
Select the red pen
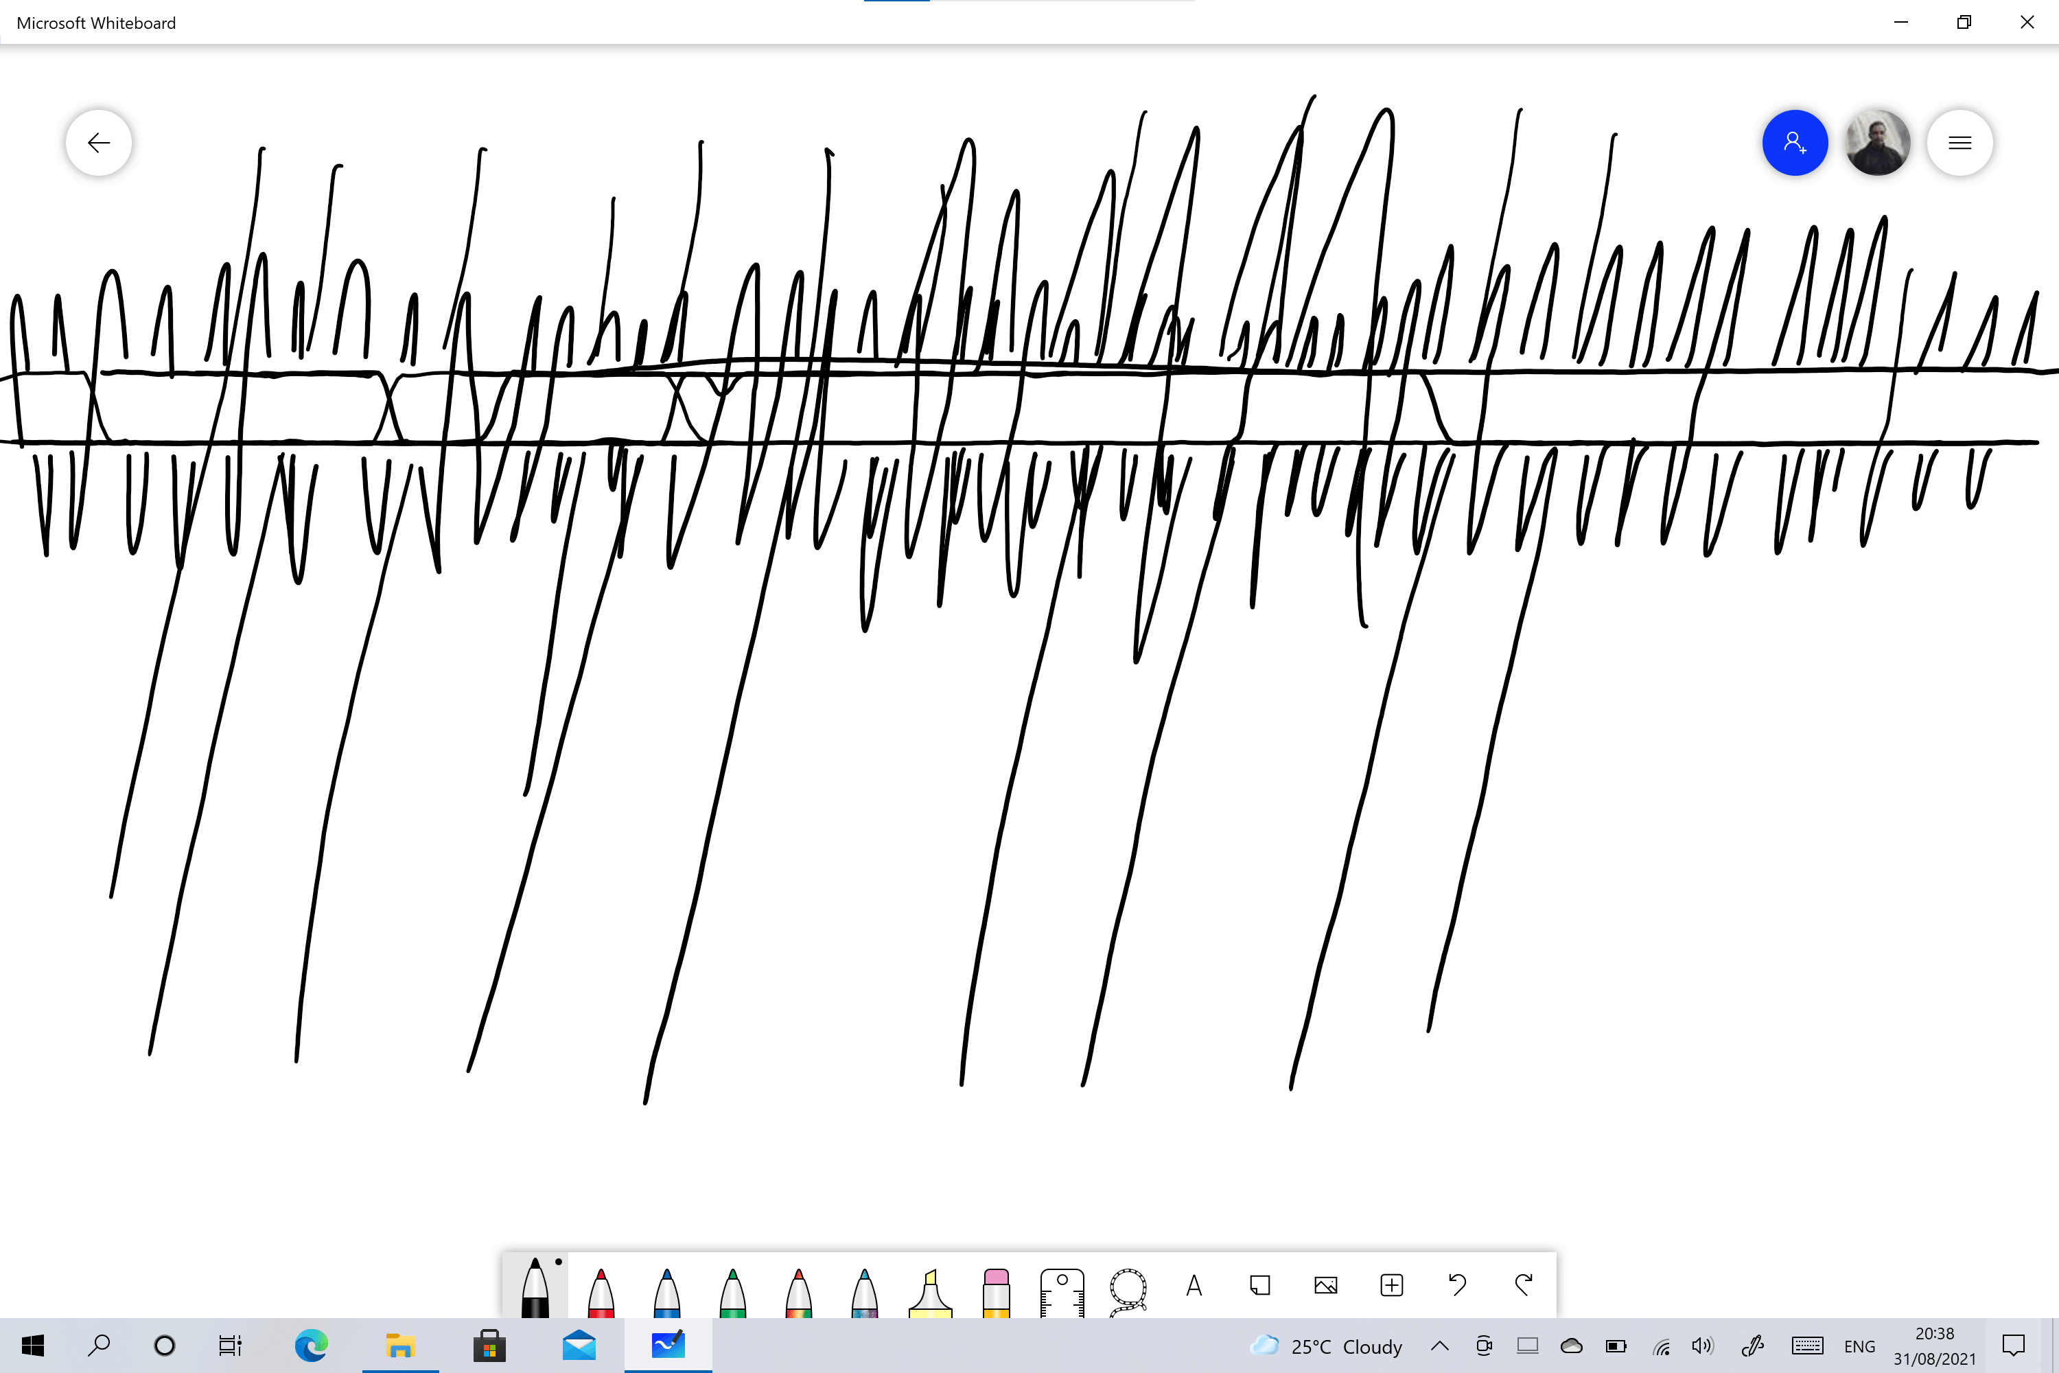pos(601,1291)
